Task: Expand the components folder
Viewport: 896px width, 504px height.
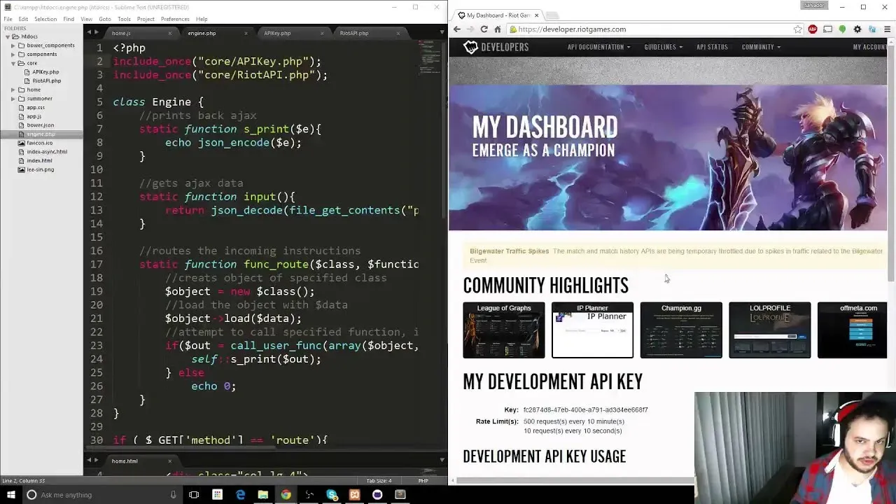Action: click(13, 54)
